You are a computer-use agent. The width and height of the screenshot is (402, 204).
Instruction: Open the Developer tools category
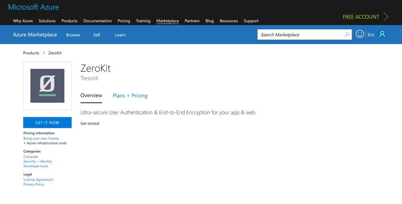point(36,166)
